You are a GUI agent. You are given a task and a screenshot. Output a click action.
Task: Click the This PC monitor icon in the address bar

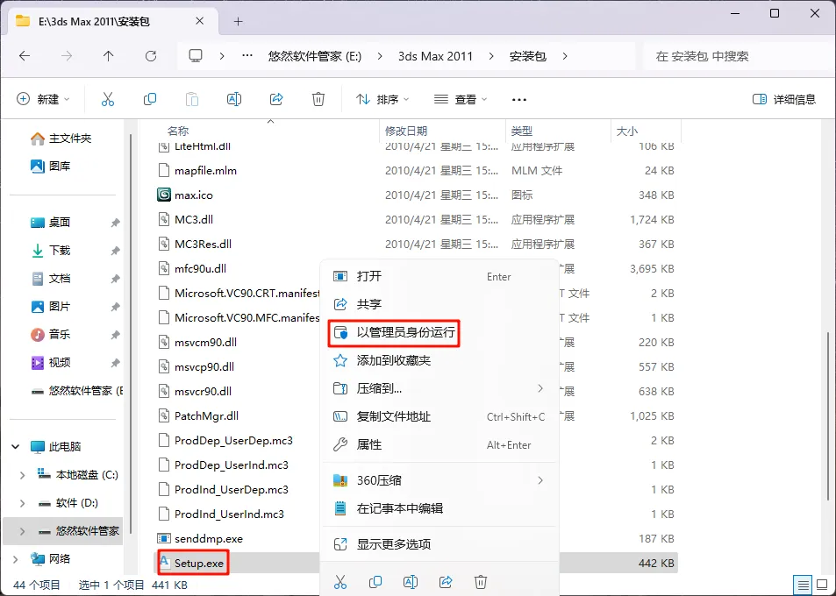tap(196, 56)
